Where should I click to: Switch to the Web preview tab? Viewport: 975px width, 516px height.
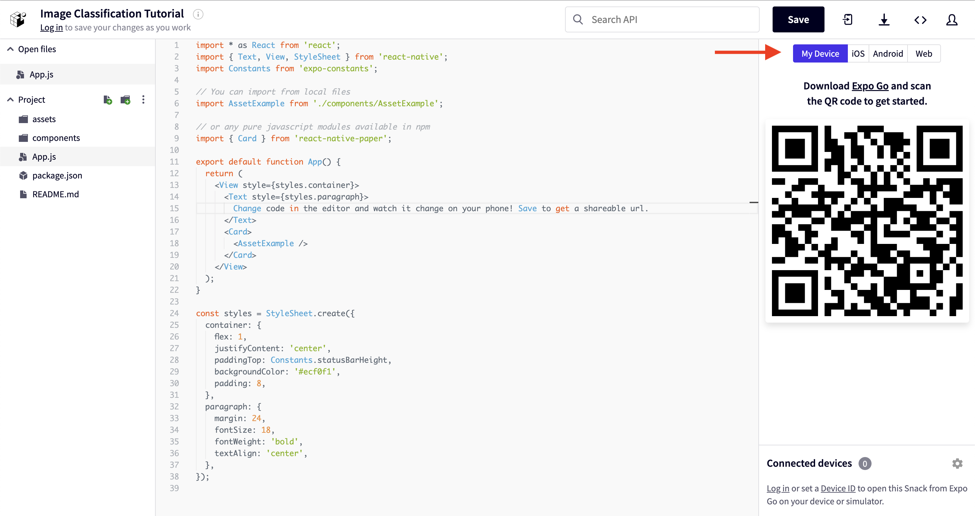(923, 54)
